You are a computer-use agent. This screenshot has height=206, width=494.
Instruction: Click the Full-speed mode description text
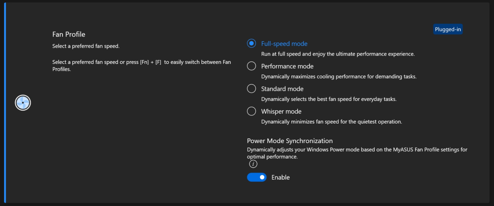tap(338, 54)
